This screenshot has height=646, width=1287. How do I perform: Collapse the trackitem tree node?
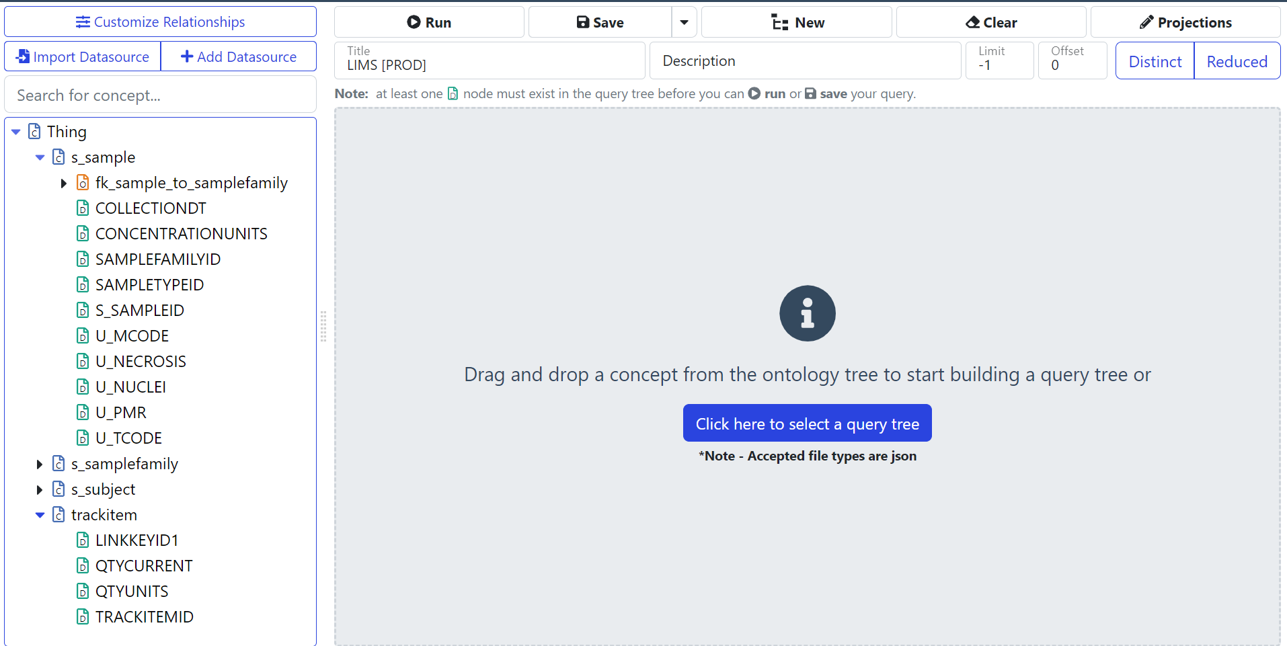pos(40,515)
